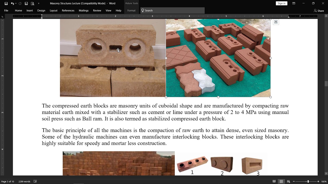Undo the last action

point(12,4)
